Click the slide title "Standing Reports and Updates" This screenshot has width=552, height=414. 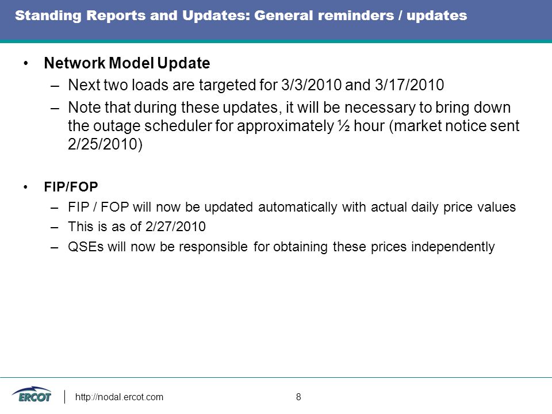[132, 16]
